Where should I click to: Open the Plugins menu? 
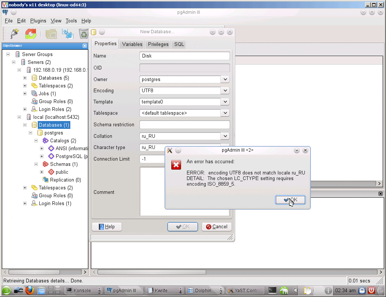click(x=38, y=21)
